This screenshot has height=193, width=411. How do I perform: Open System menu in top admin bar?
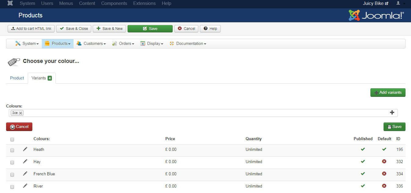point(27,3)
